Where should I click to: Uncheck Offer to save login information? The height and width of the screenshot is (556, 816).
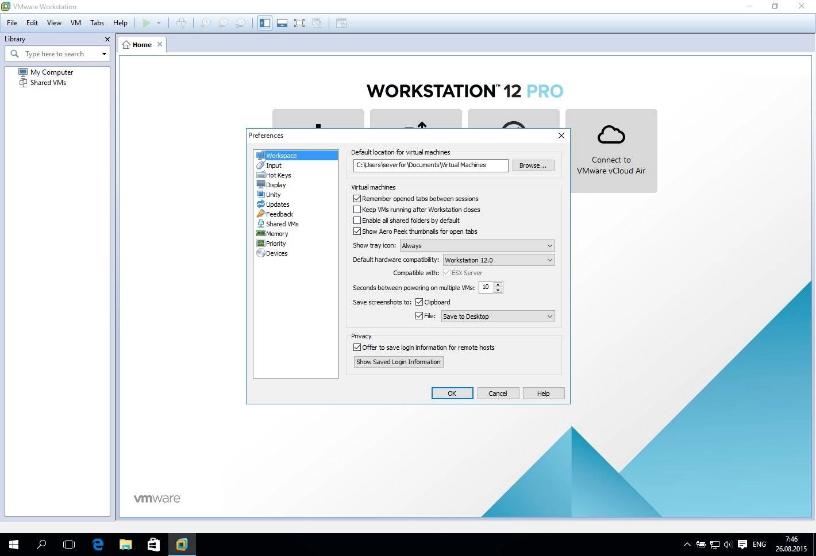tap(357, 347)
